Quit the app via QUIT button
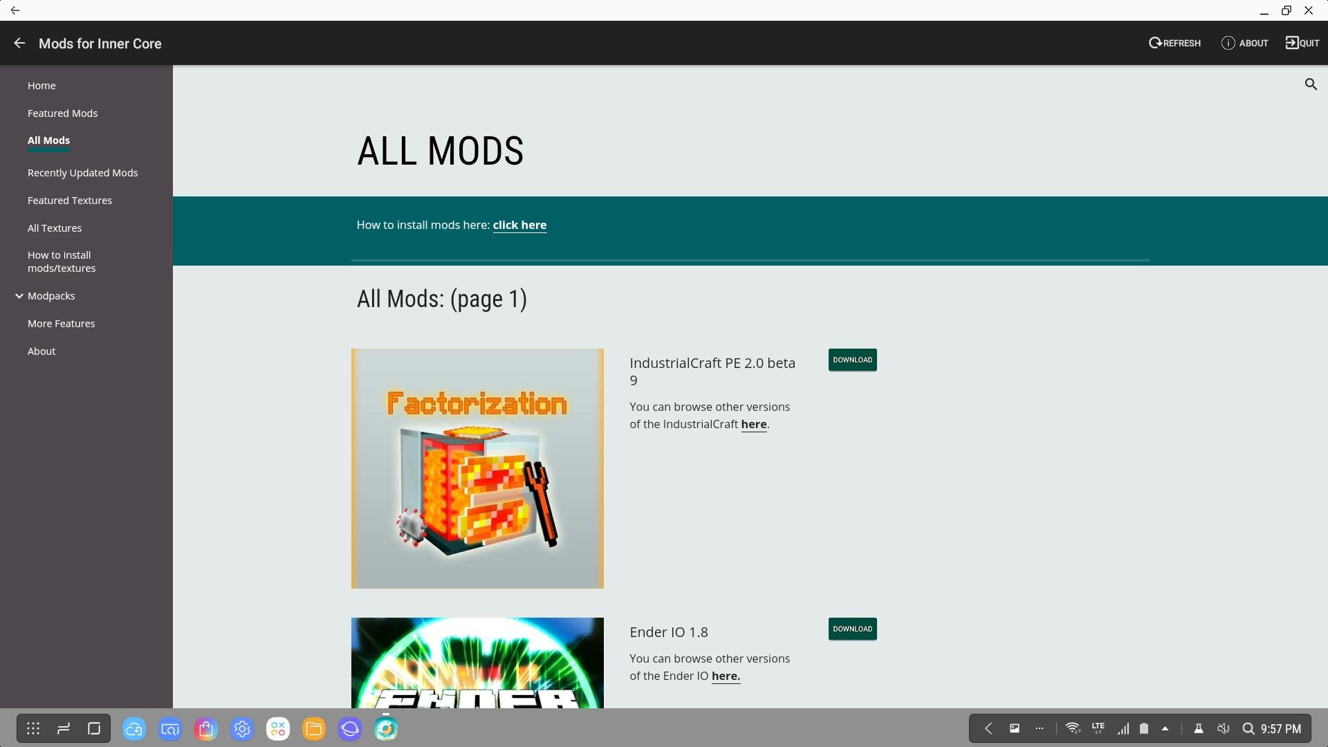 (x=1302, y=43)
